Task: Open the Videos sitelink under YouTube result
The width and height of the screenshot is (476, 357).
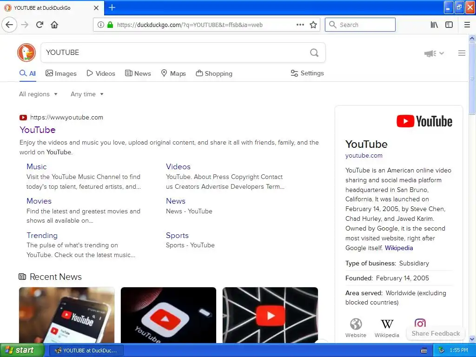Action: (x=178, y=167)
